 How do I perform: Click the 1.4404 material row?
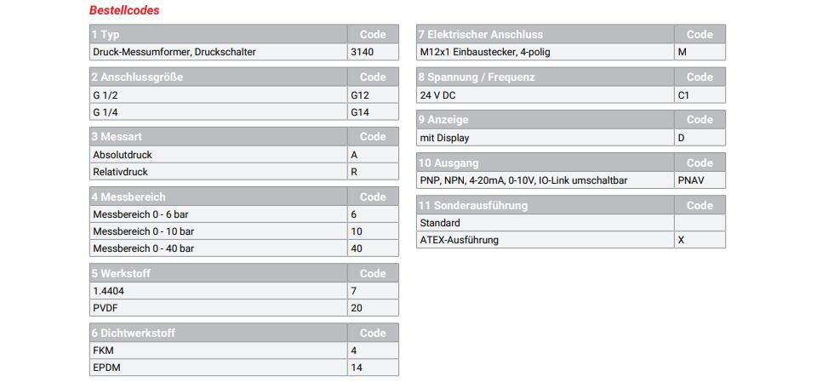pos(244,291)
